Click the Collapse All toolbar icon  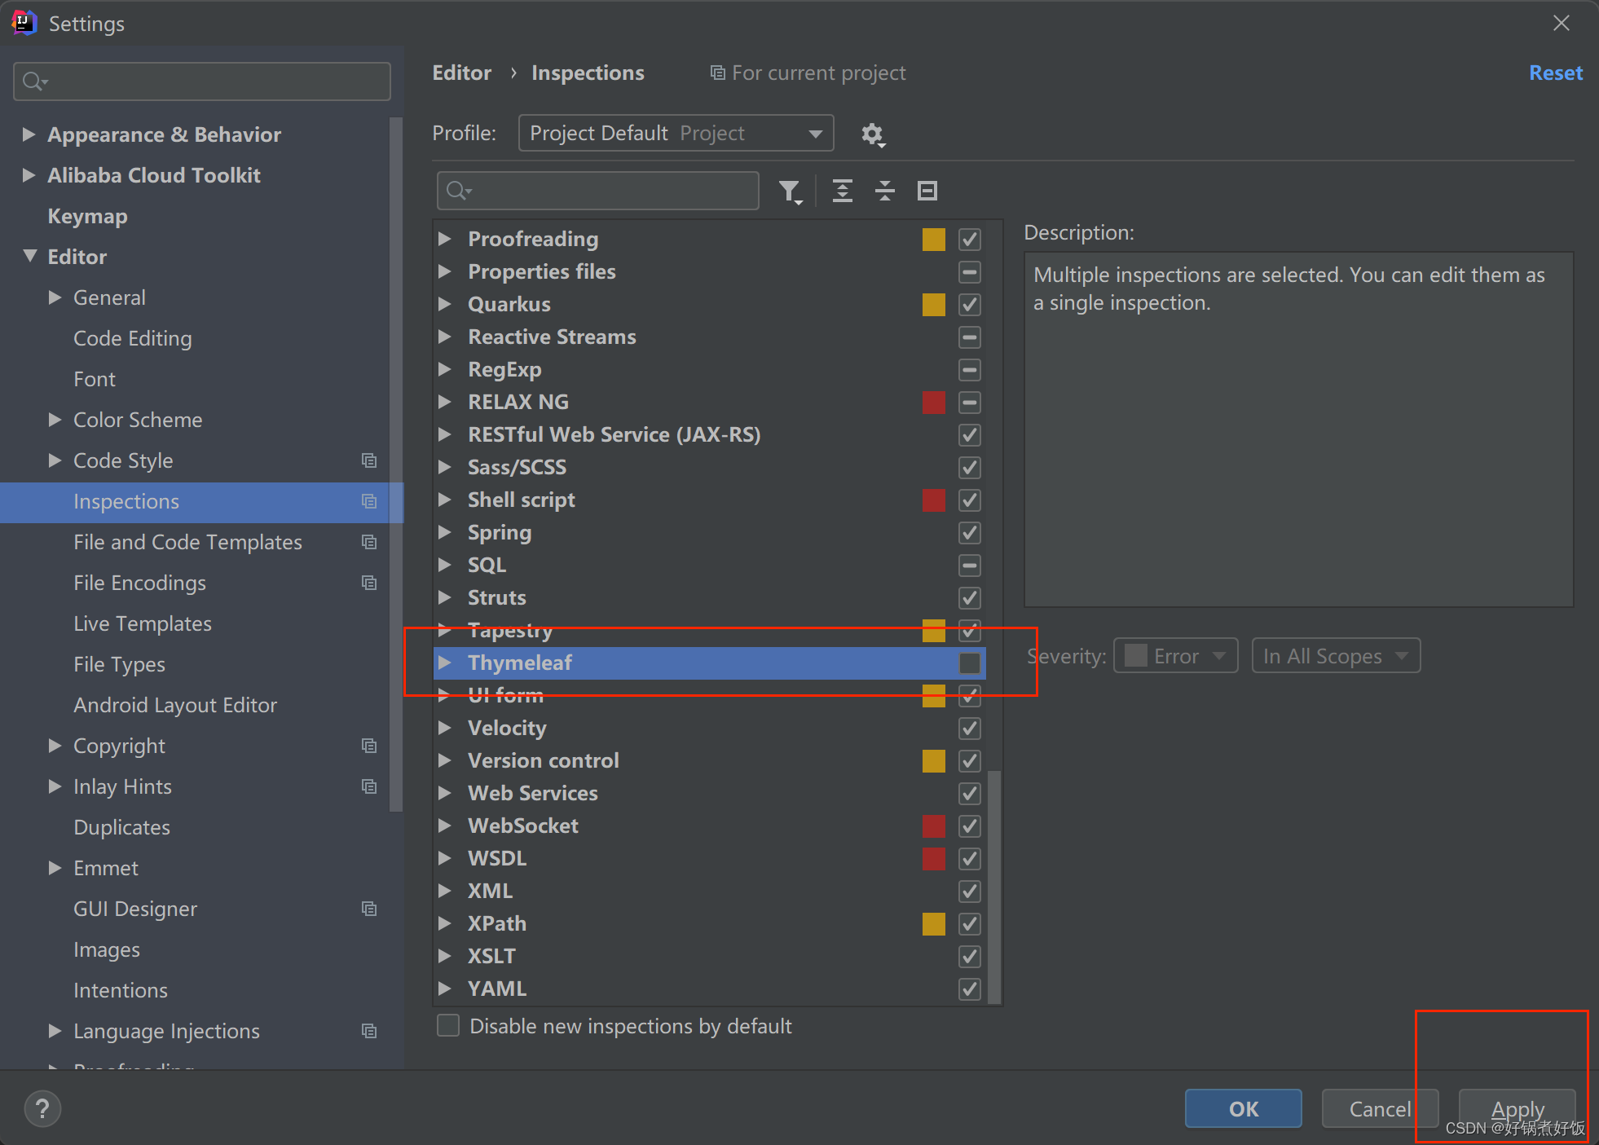point(884,191)
